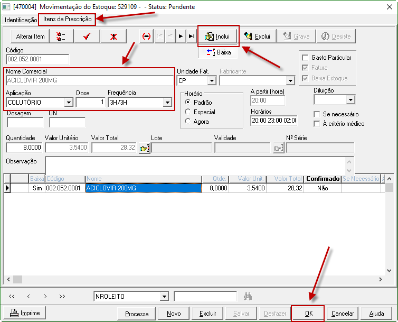Click the unmark-all items icon button
This screenshot has width=398, height=322.
coord(61,36)
